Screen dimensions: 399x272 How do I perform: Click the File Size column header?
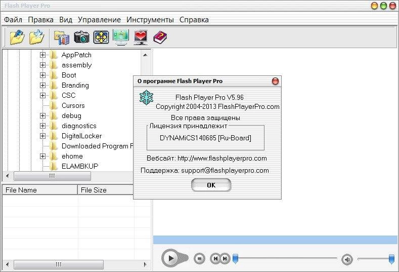click(105, 190)
